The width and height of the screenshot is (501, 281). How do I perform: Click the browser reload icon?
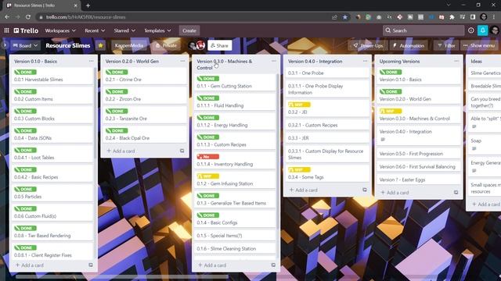(28, 17)
